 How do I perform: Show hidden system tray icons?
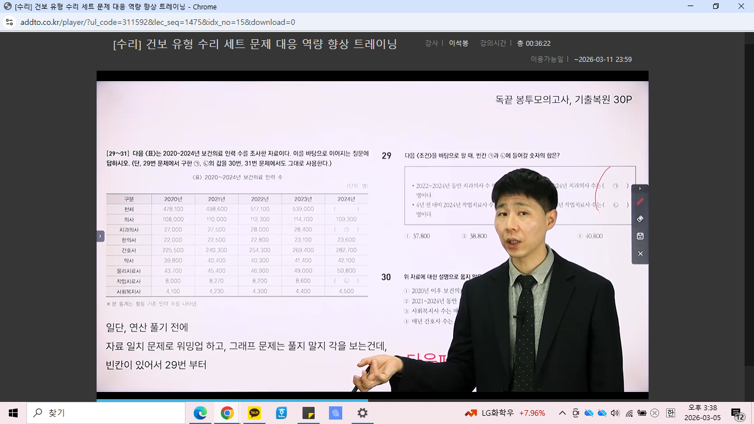tap(562, 413)
